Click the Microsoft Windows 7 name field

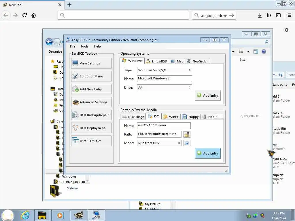tap(164, 79)
